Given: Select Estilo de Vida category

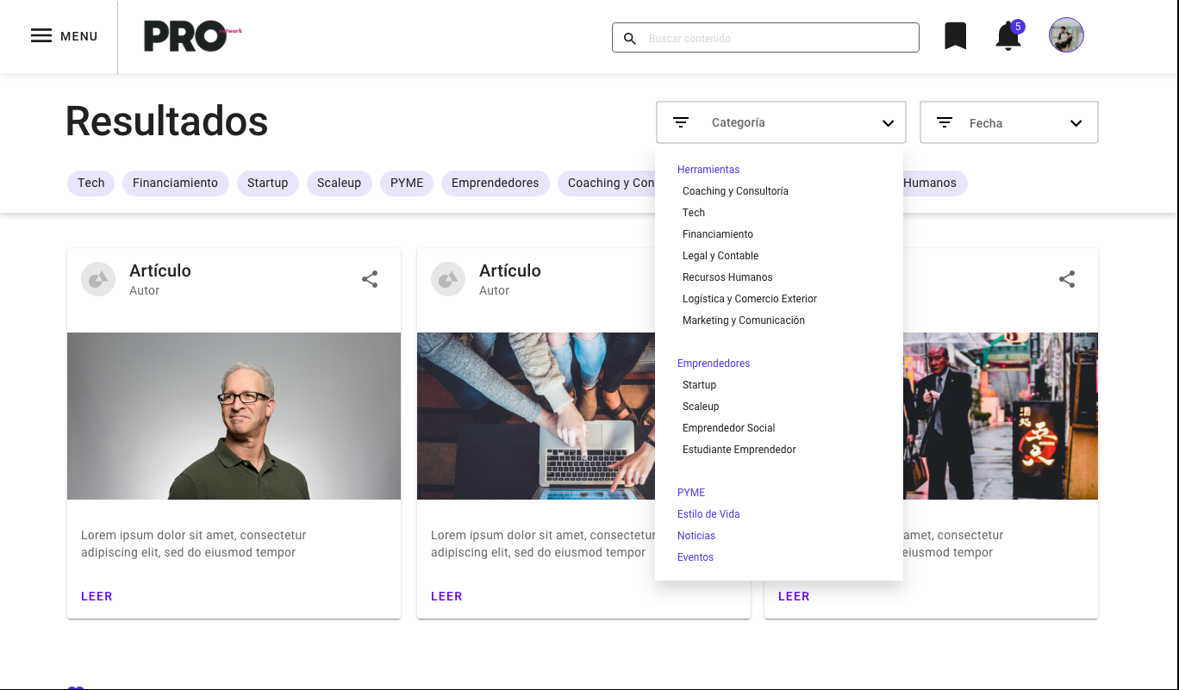Looking at the screenshot, I should [x=708, y=514].
